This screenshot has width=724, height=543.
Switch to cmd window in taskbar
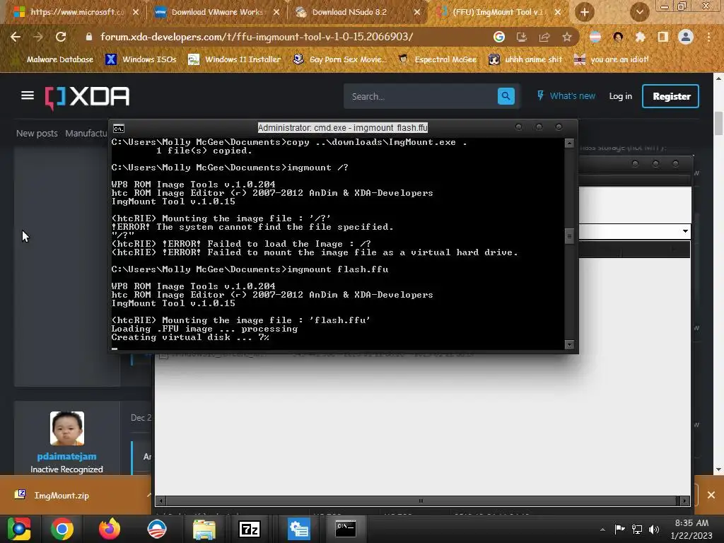(345, 527)
